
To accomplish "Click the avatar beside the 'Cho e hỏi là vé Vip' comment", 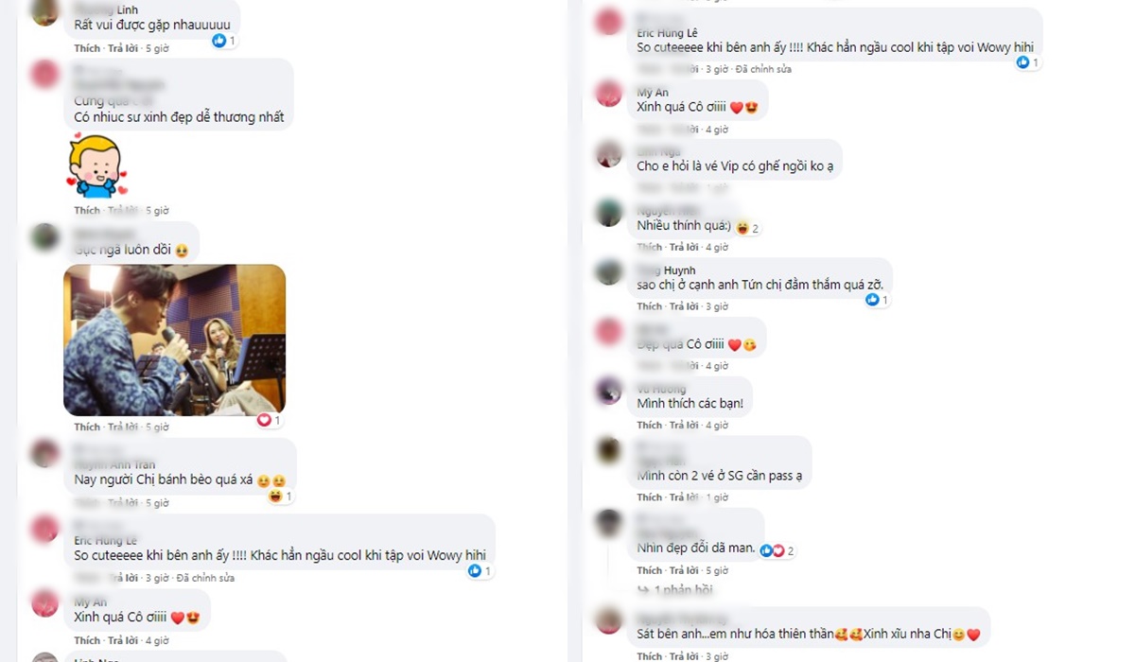I will point(608,153).
